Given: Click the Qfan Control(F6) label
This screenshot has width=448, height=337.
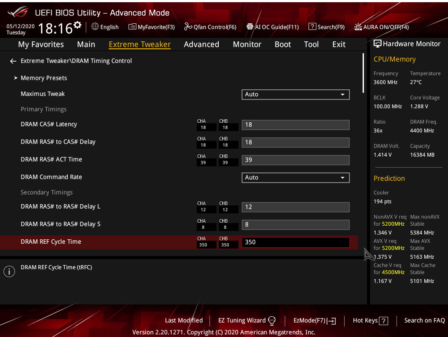Looking at the screenshot, I should pos(215,27).
